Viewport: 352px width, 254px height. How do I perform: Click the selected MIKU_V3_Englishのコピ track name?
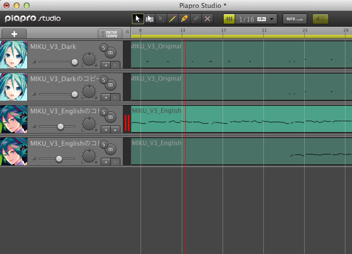[65, 111]
